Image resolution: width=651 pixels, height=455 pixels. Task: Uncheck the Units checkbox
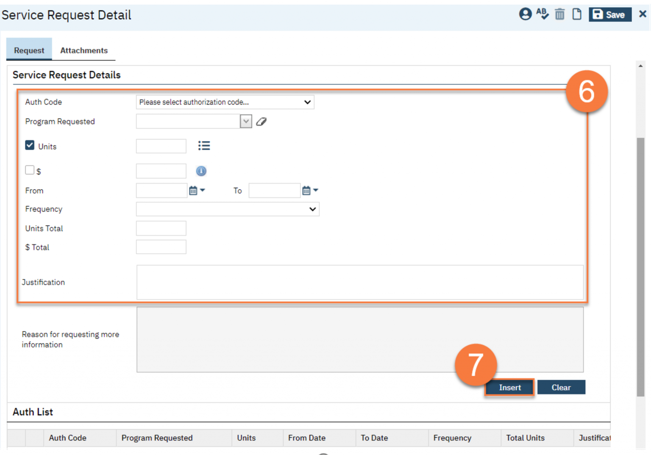(30, 145)
